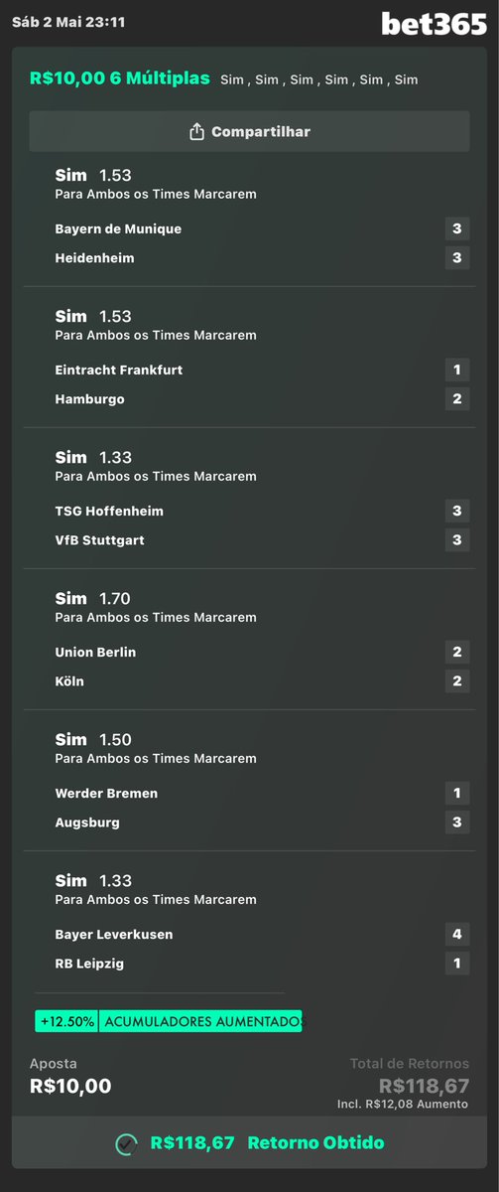Open the Bayer Leverkusen selection

249,935
